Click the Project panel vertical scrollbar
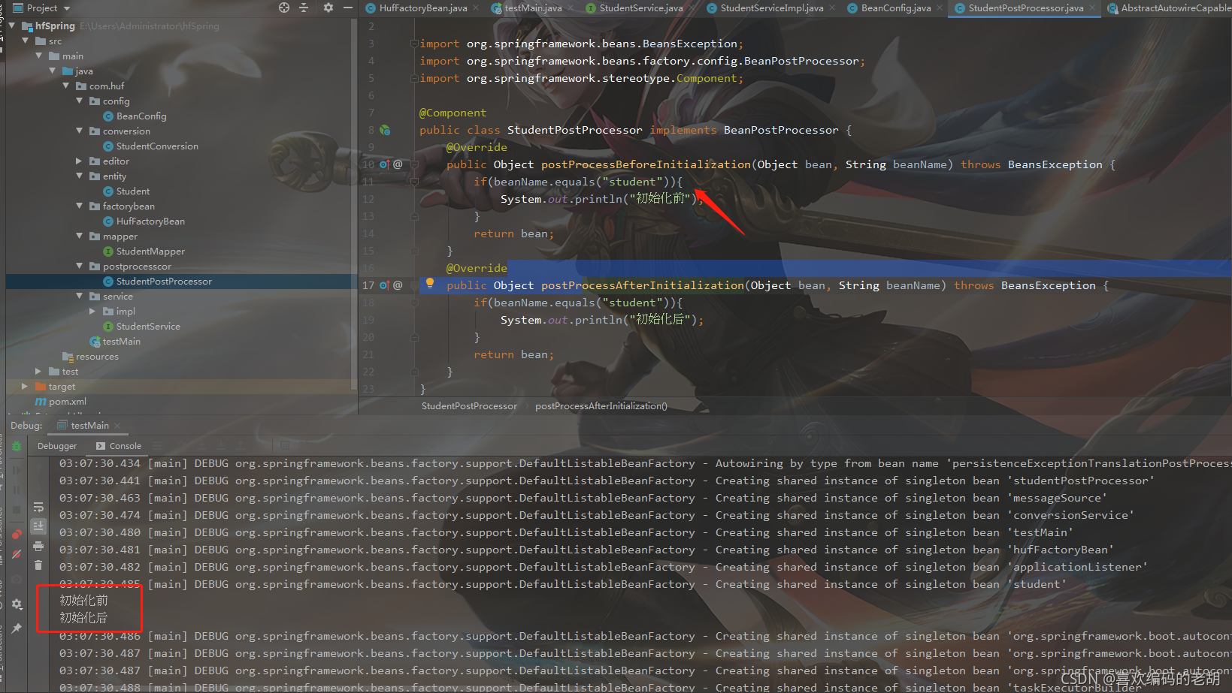 point(354,203)
